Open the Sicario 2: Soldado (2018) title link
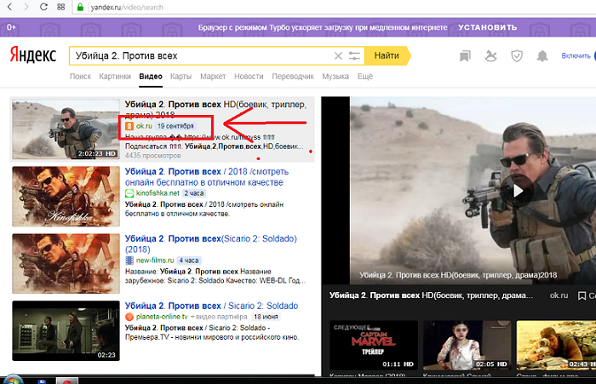Image resolution: width=596 pixels, height=384 pixels. 211,244
